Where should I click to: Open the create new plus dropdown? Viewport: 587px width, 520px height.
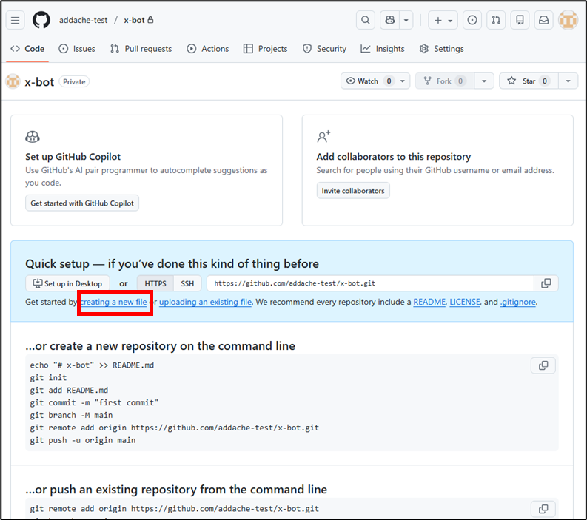[x=443, y=20]
